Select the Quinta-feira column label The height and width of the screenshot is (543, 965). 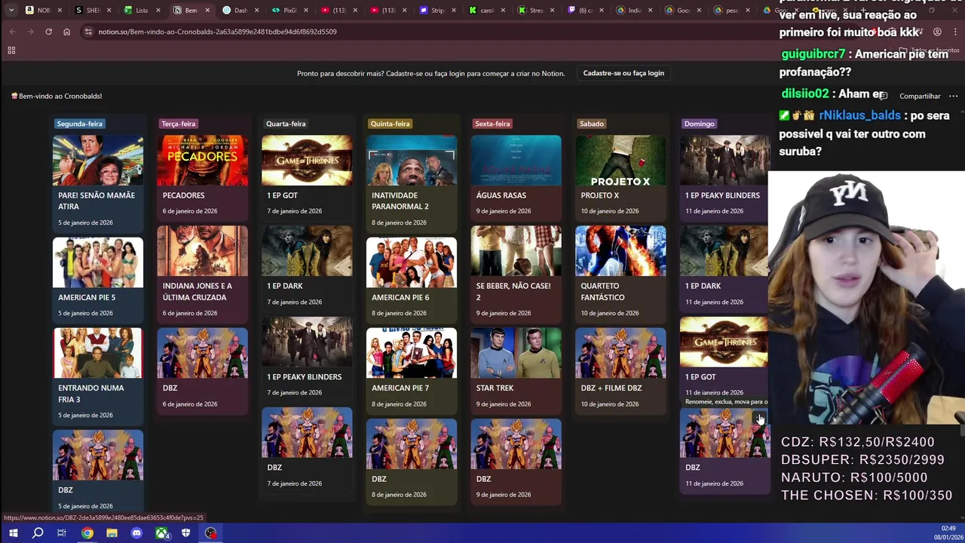point(390,124)
